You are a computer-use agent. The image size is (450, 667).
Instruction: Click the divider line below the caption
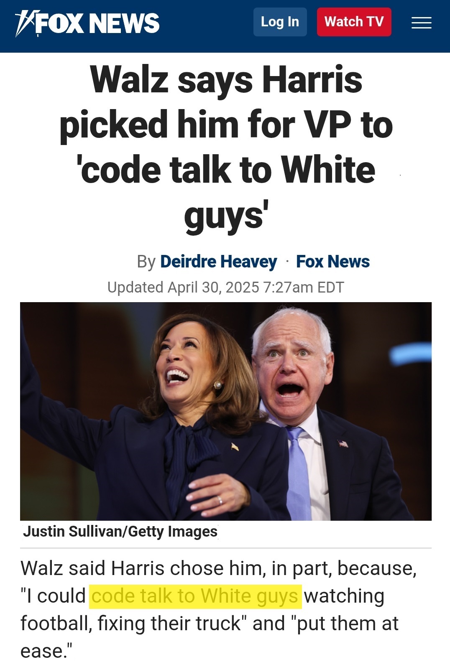click(x=226, y=548)
